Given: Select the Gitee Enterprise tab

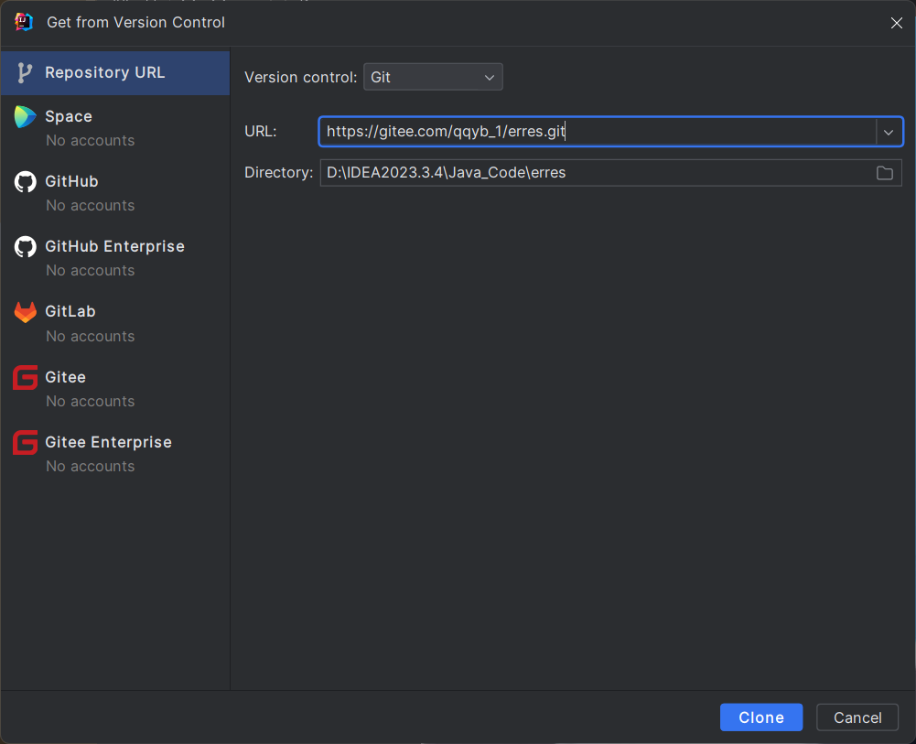Looking at the screenshot, I should coord(115,453).
